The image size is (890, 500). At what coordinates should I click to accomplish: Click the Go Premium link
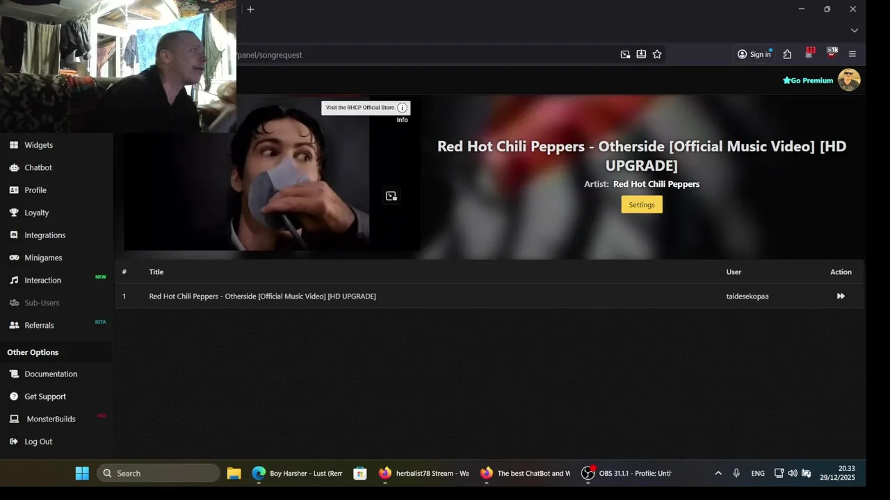tap(808, 81)
